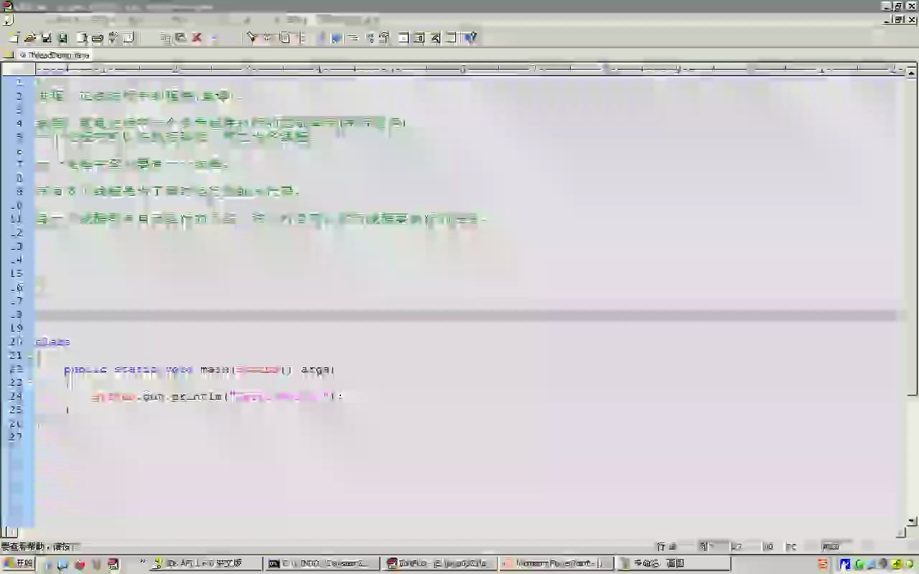Click the folder icon left of document tab
This screenshot has width=919, height=574.
[9, 55]
